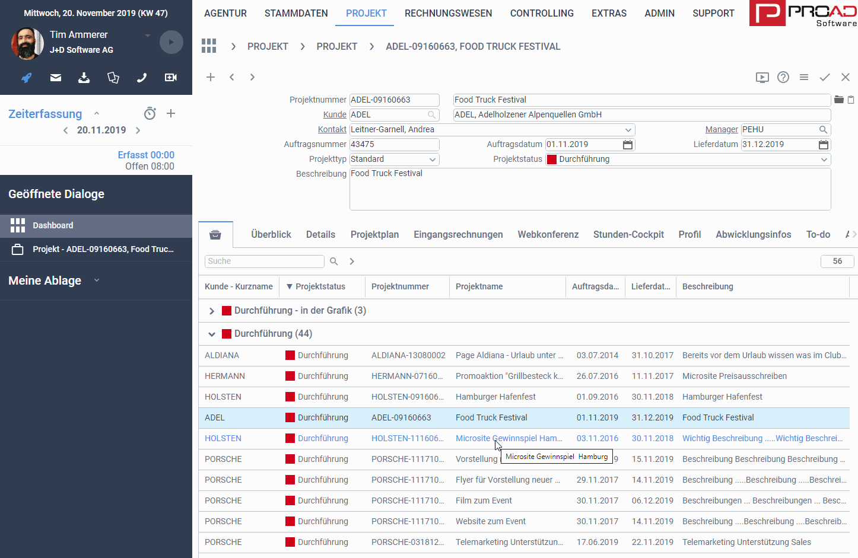858x558 pixels.
Task: Open the mail envelope icon
Action: tap(56, 78)
